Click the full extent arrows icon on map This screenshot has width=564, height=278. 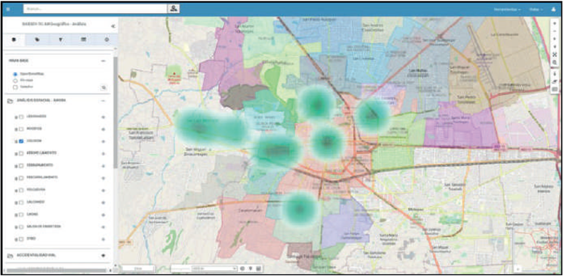(555, 54)
